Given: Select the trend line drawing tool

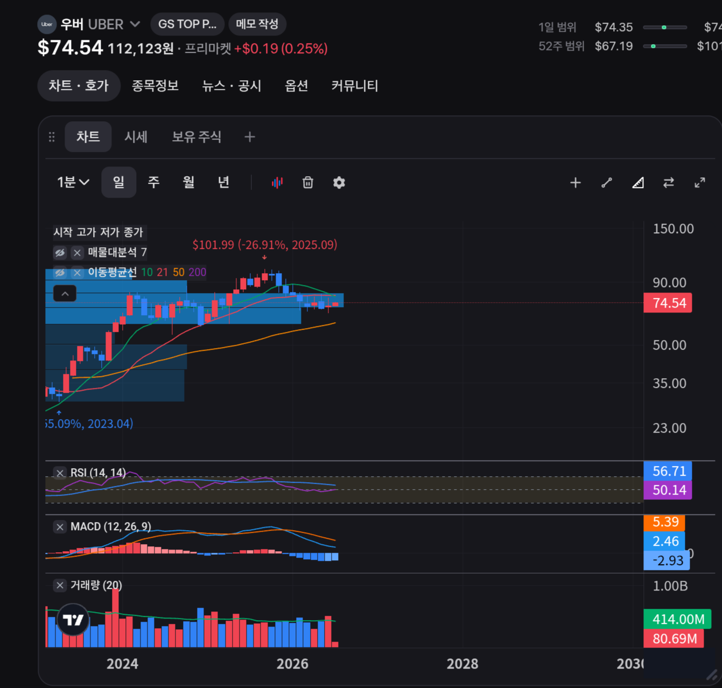Looking at the screenshot, I should coord(607,183).
